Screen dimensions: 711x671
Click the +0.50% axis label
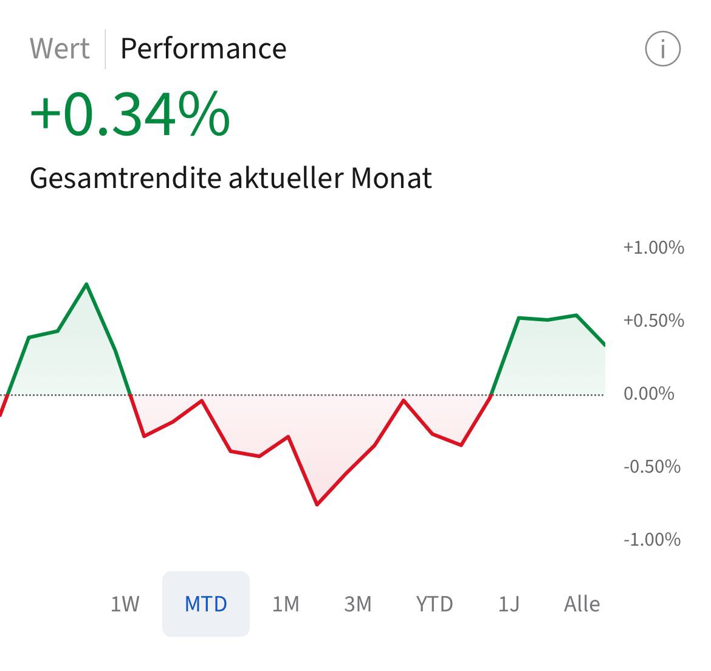coord(653,321)
